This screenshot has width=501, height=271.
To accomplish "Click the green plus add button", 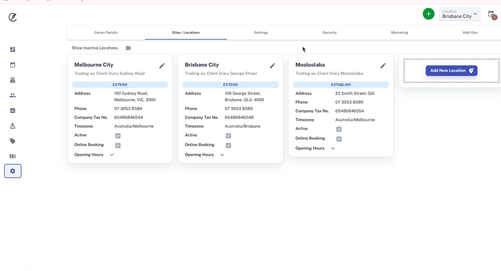I will (x=428, y=14).
